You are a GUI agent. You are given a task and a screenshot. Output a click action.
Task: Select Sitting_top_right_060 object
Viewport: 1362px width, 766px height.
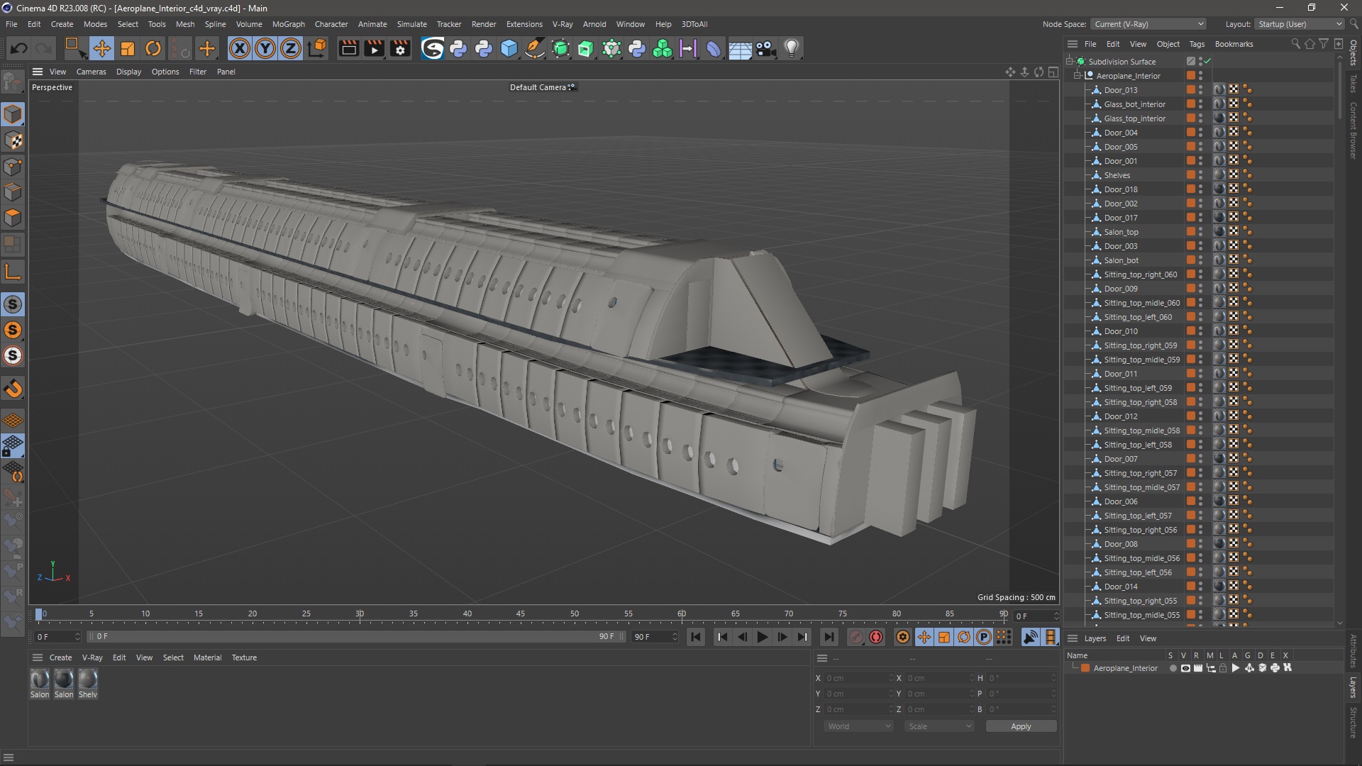(1140, 274)
